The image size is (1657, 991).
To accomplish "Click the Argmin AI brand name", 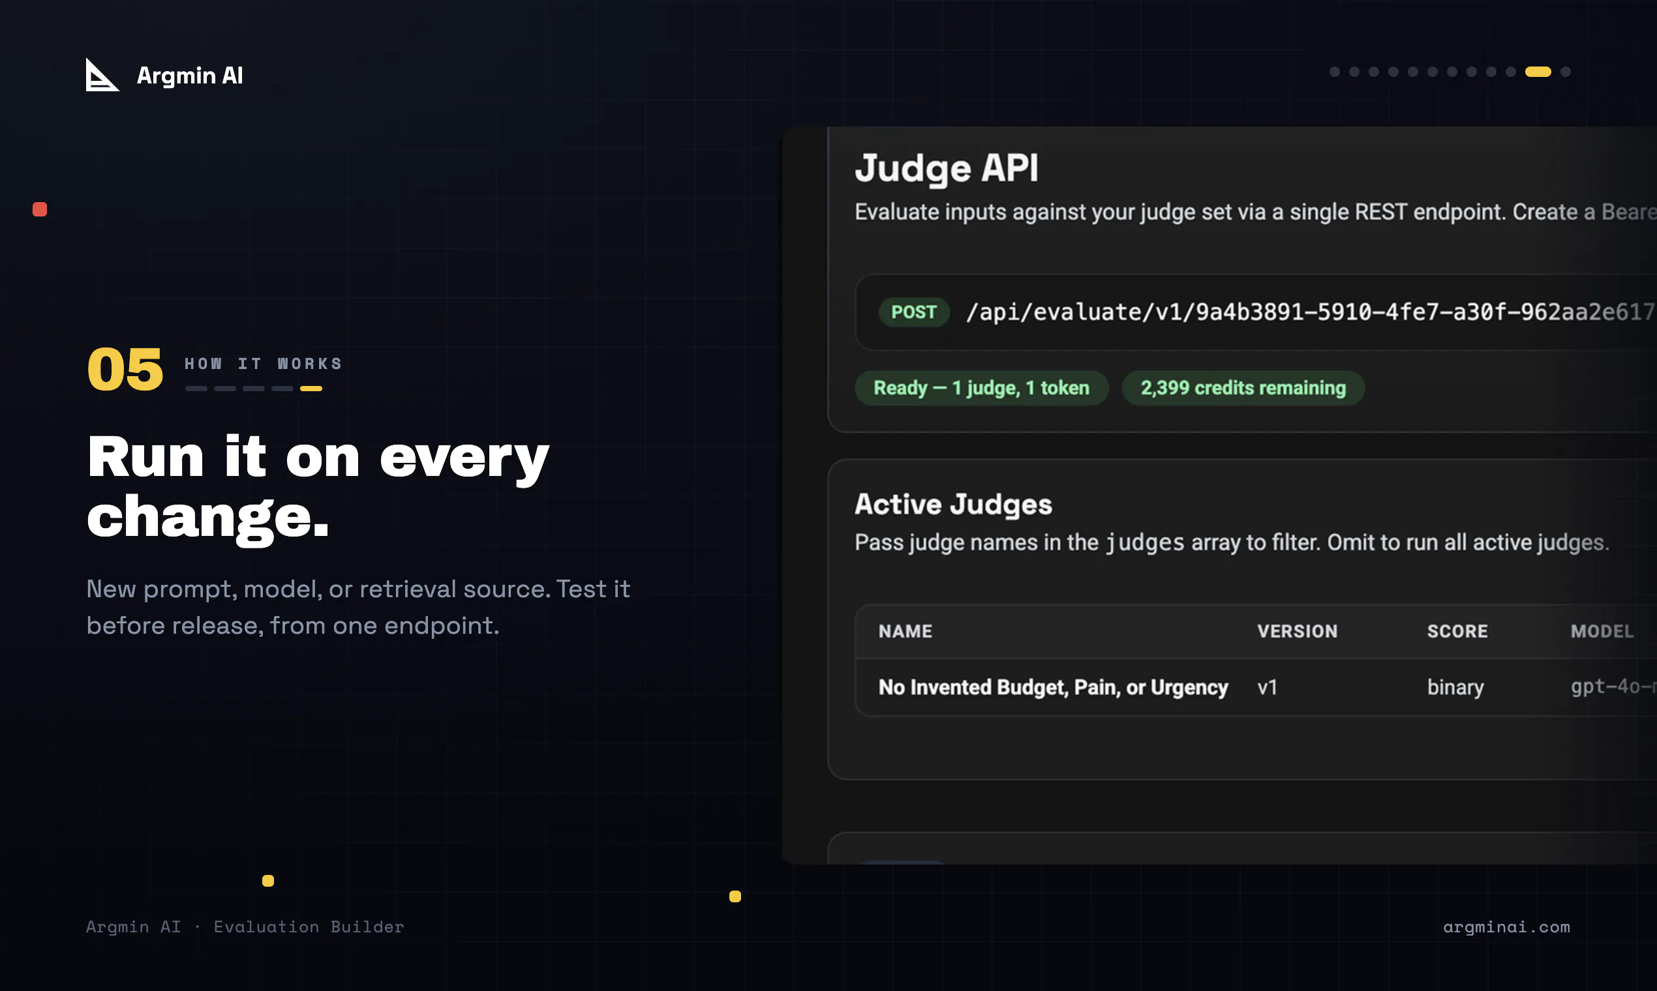I will tap(190, 76).
